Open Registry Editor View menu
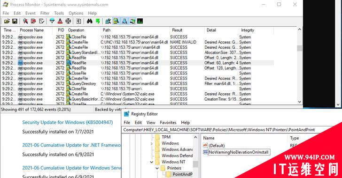 [151, 123]
